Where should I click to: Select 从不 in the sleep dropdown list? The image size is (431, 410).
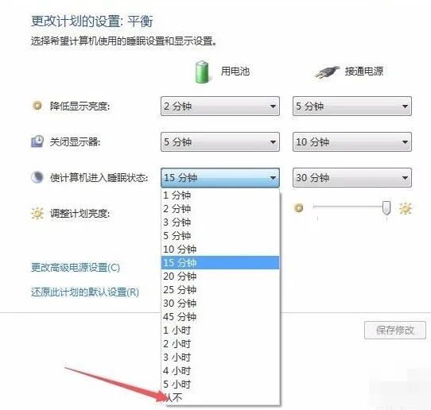pyautogui.click(x=220, y=397)
